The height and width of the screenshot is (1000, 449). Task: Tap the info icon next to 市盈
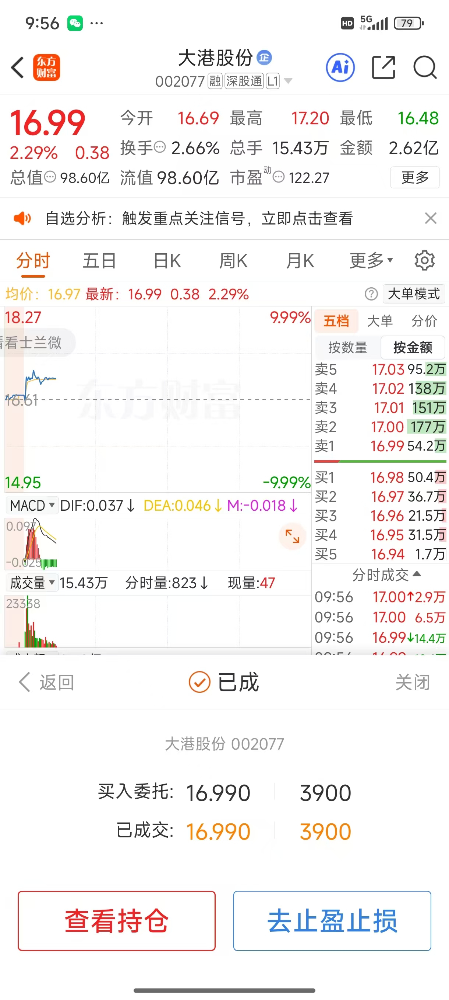(x=279, y=177)
